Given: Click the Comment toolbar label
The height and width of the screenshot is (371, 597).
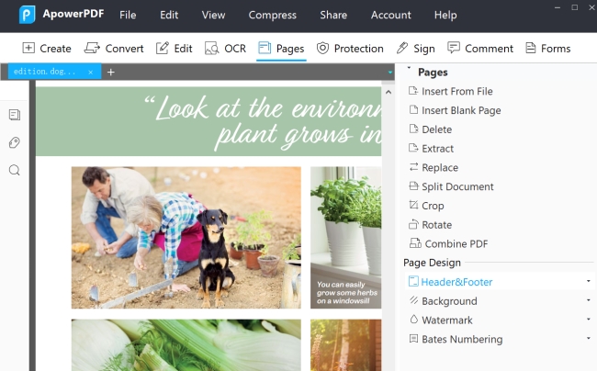Looking at the screenshot, I should tap(489, 49).
